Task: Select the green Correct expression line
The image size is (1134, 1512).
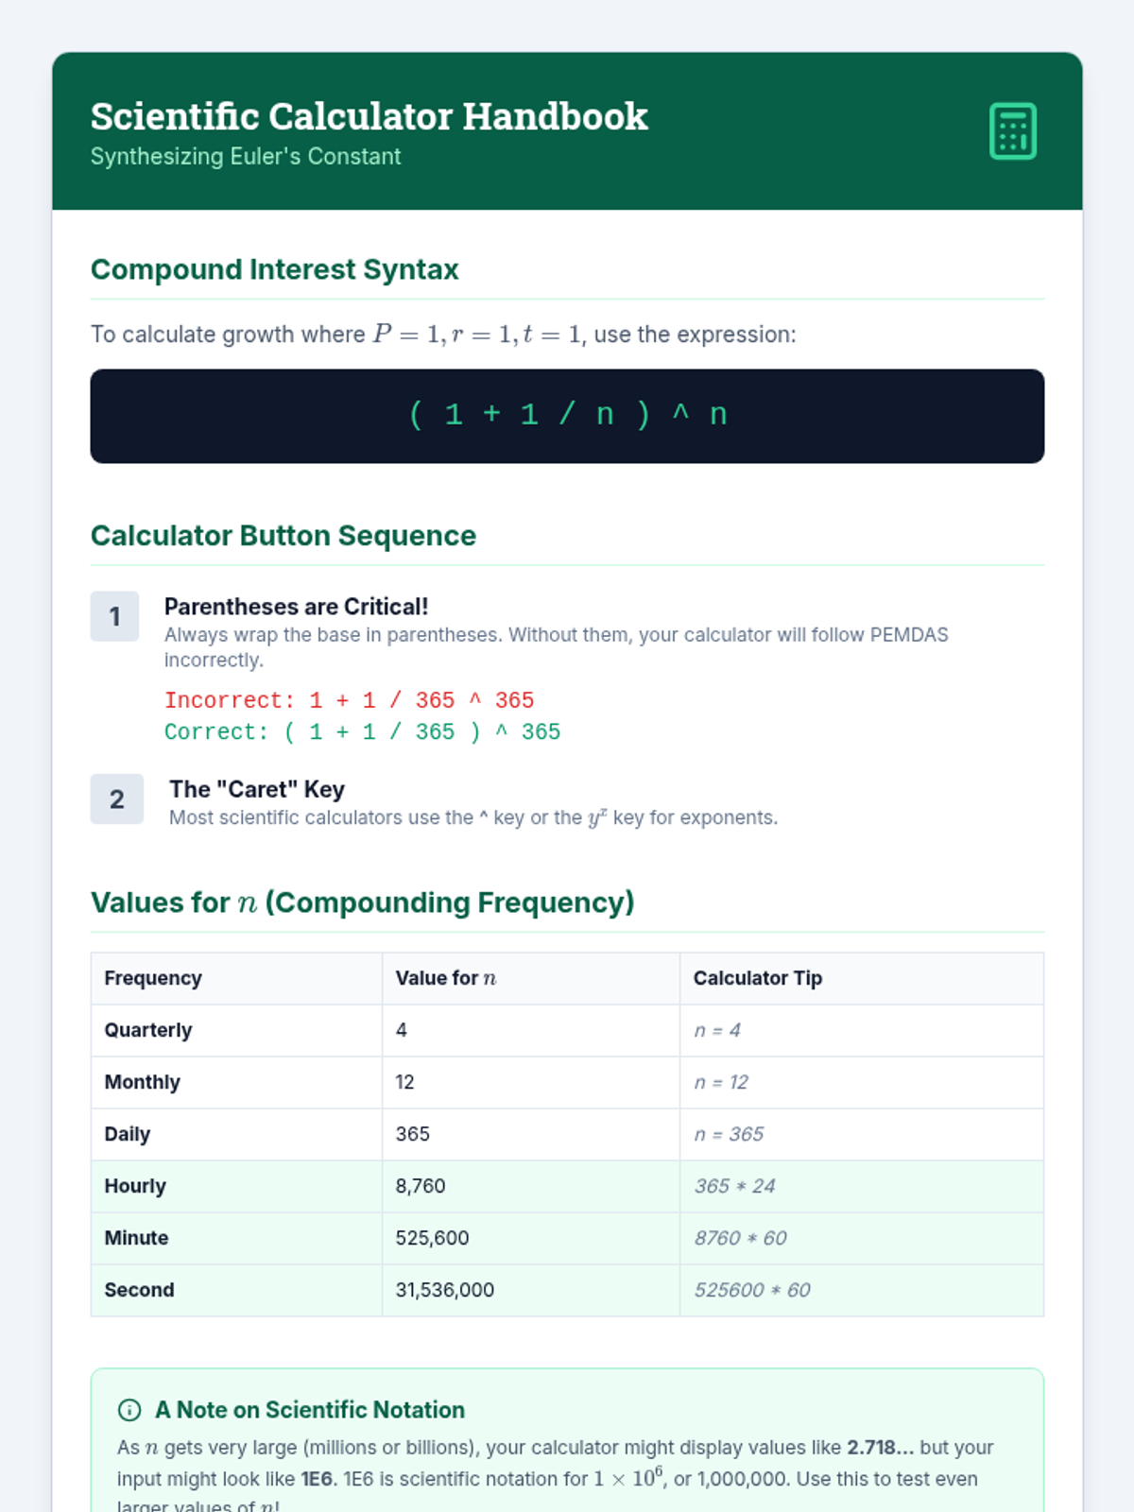Action: point(362,732)
